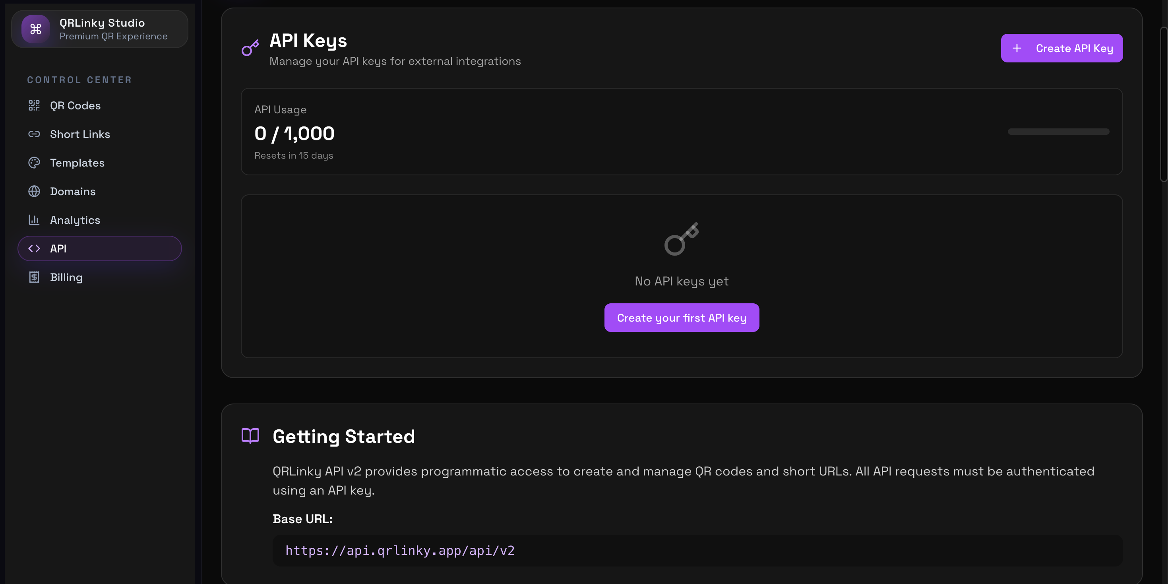Click the base URL code block
Screen dimensions: 1168x584
click(697, 550)
